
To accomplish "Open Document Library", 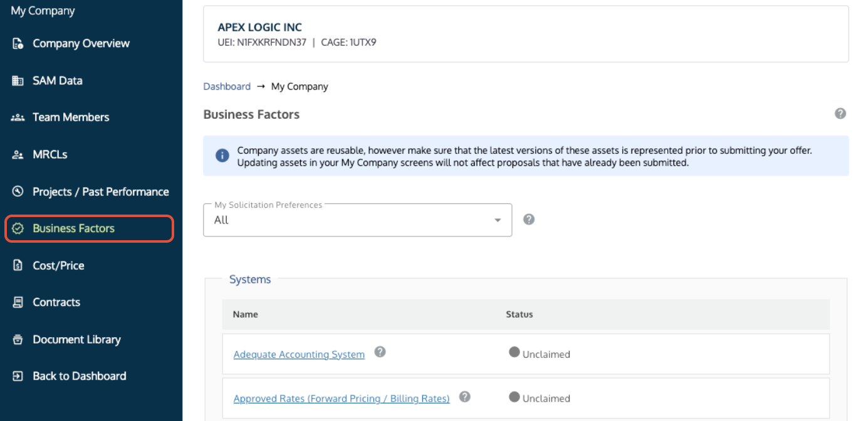I will click(76, 340).
